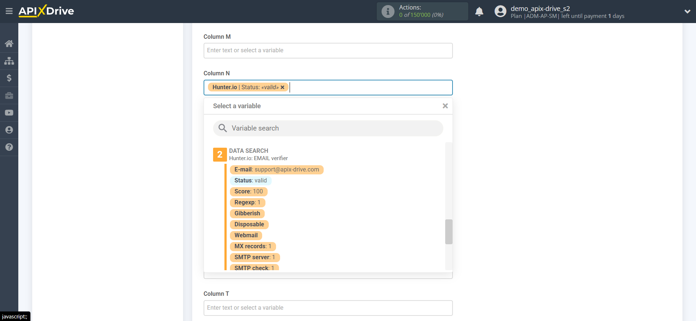Select the SMTP check: 1 variable

click(254, 267)
